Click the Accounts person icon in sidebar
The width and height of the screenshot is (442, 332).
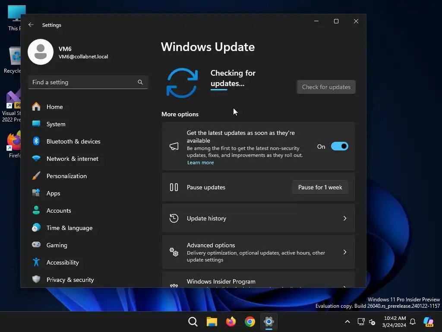point(36,211)
